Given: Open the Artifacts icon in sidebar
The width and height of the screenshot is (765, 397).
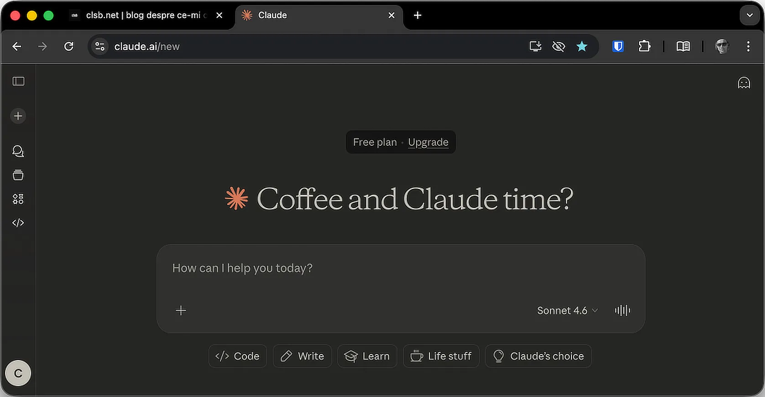Looking at the screenshot, I should 18,199.
